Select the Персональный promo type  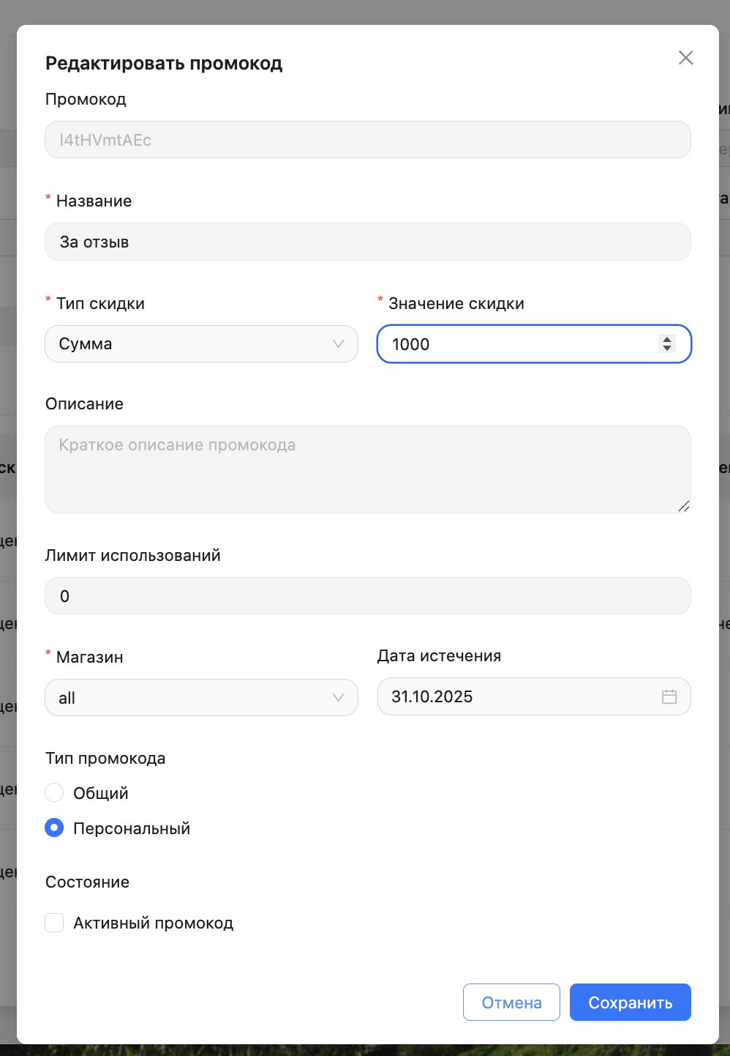point(54,828)
